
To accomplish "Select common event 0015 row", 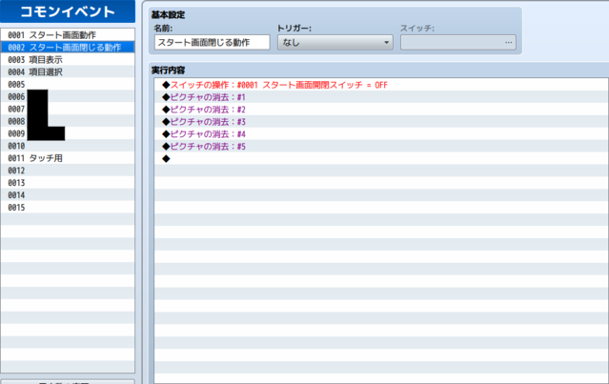I will [68, 208].
